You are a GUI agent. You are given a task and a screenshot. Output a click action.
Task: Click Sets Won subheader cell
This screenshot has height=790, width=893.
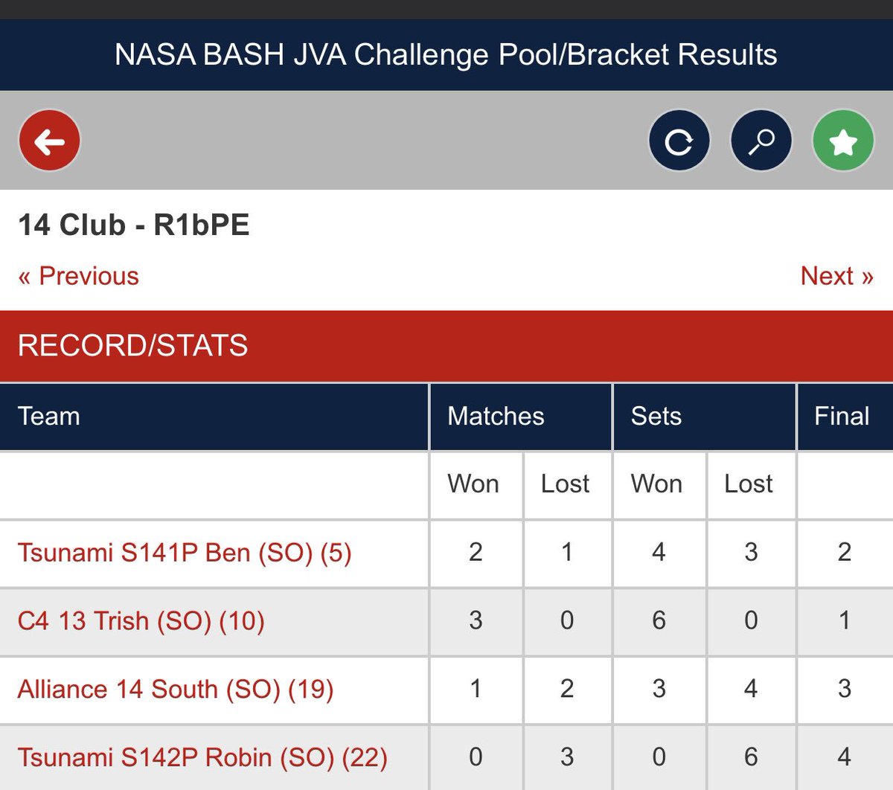[659, 484]
